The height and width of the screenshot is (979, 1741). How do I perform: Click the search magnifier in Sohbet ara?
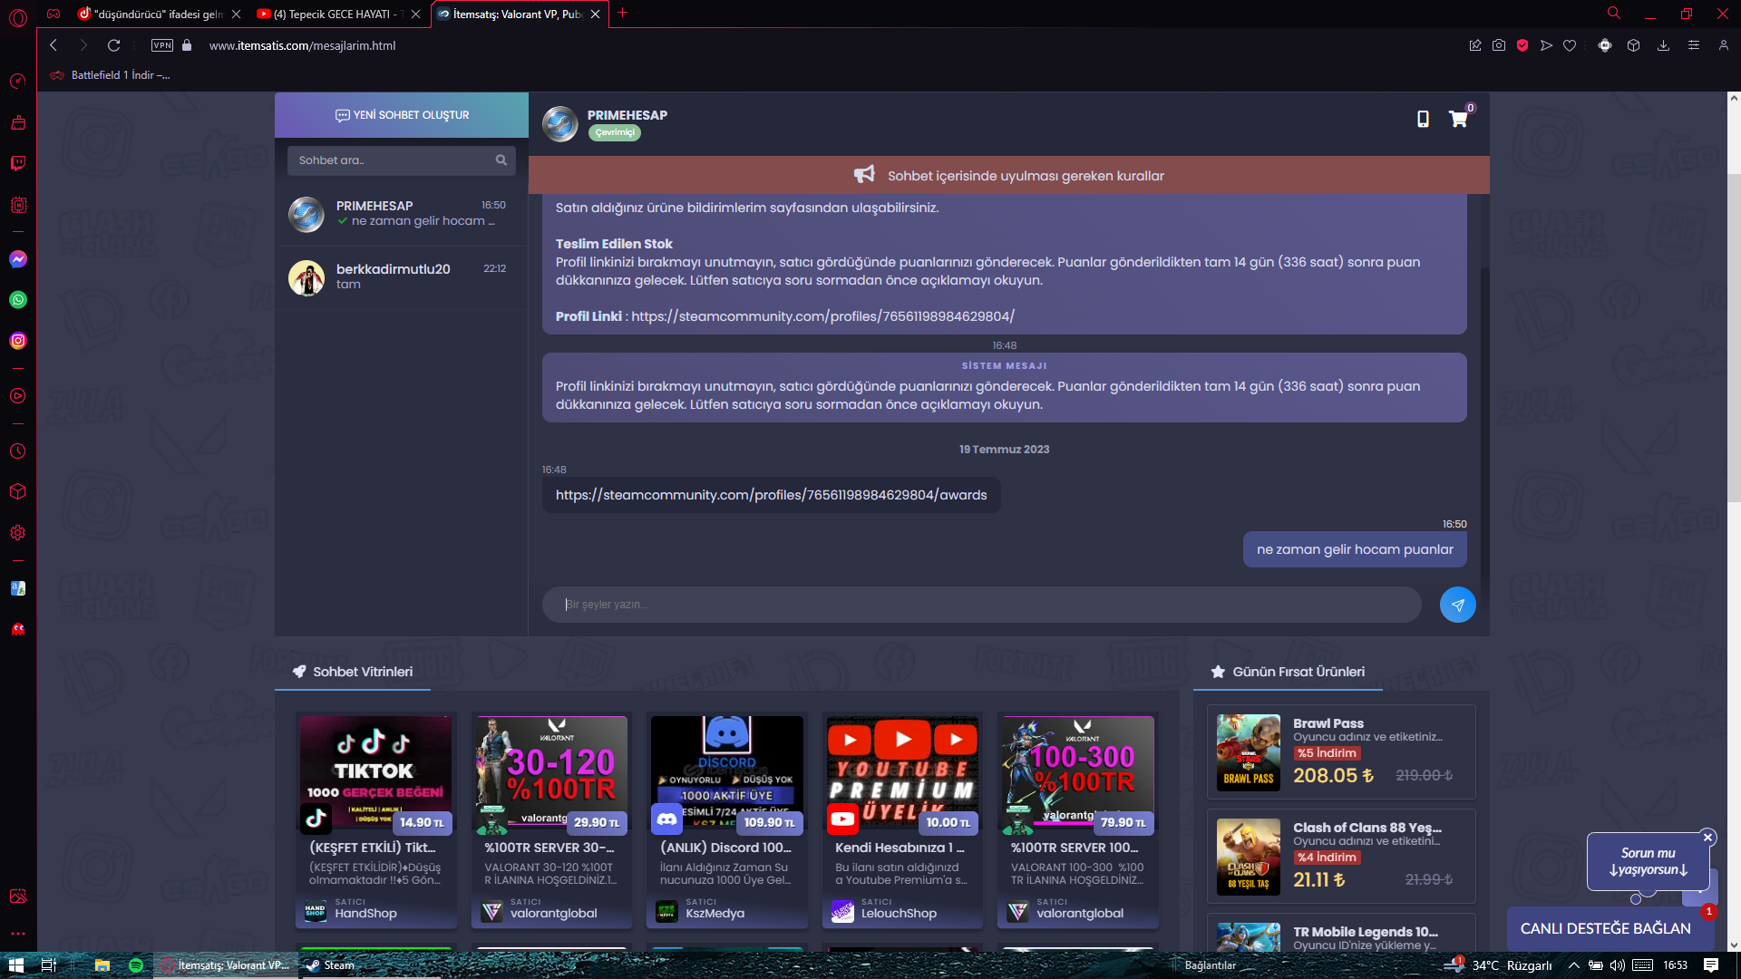501,160
